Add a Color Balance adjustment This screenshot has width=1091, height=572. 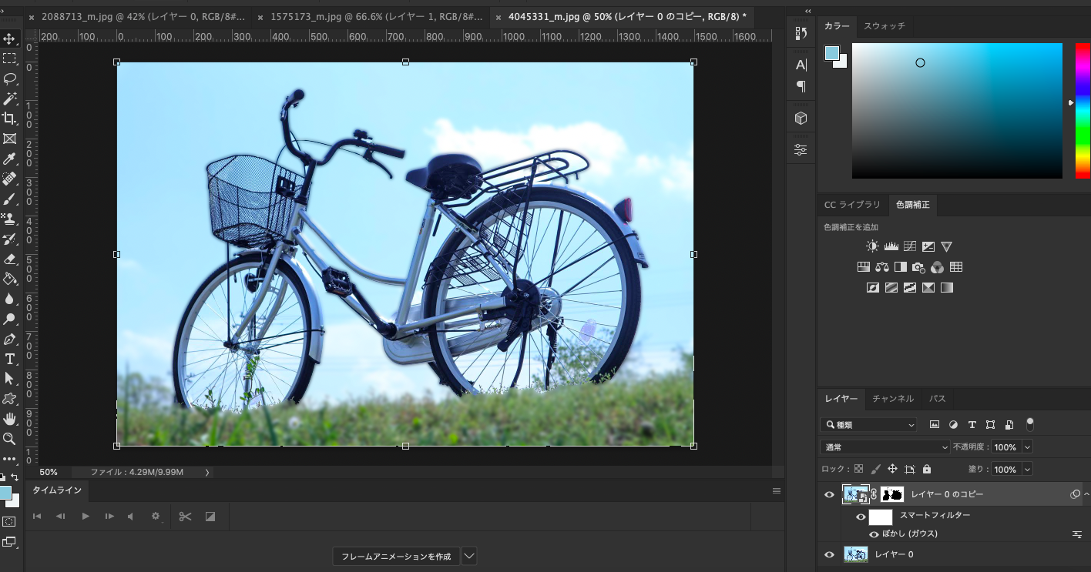[x=882, y=267]
